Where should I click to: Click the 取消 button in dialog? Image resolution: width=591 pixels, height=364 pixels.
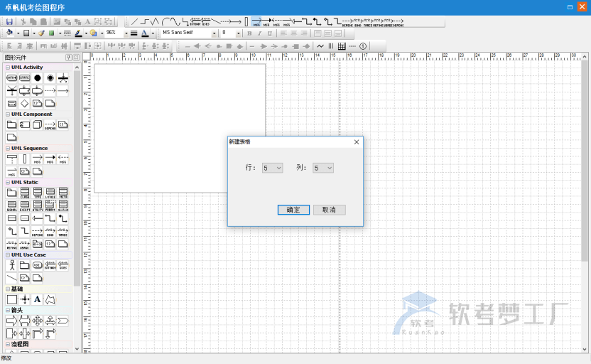coord(329,210)
